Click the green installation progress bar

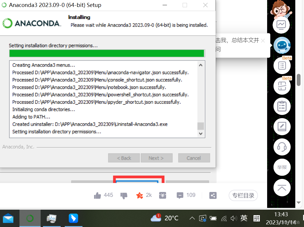(107, 53)
